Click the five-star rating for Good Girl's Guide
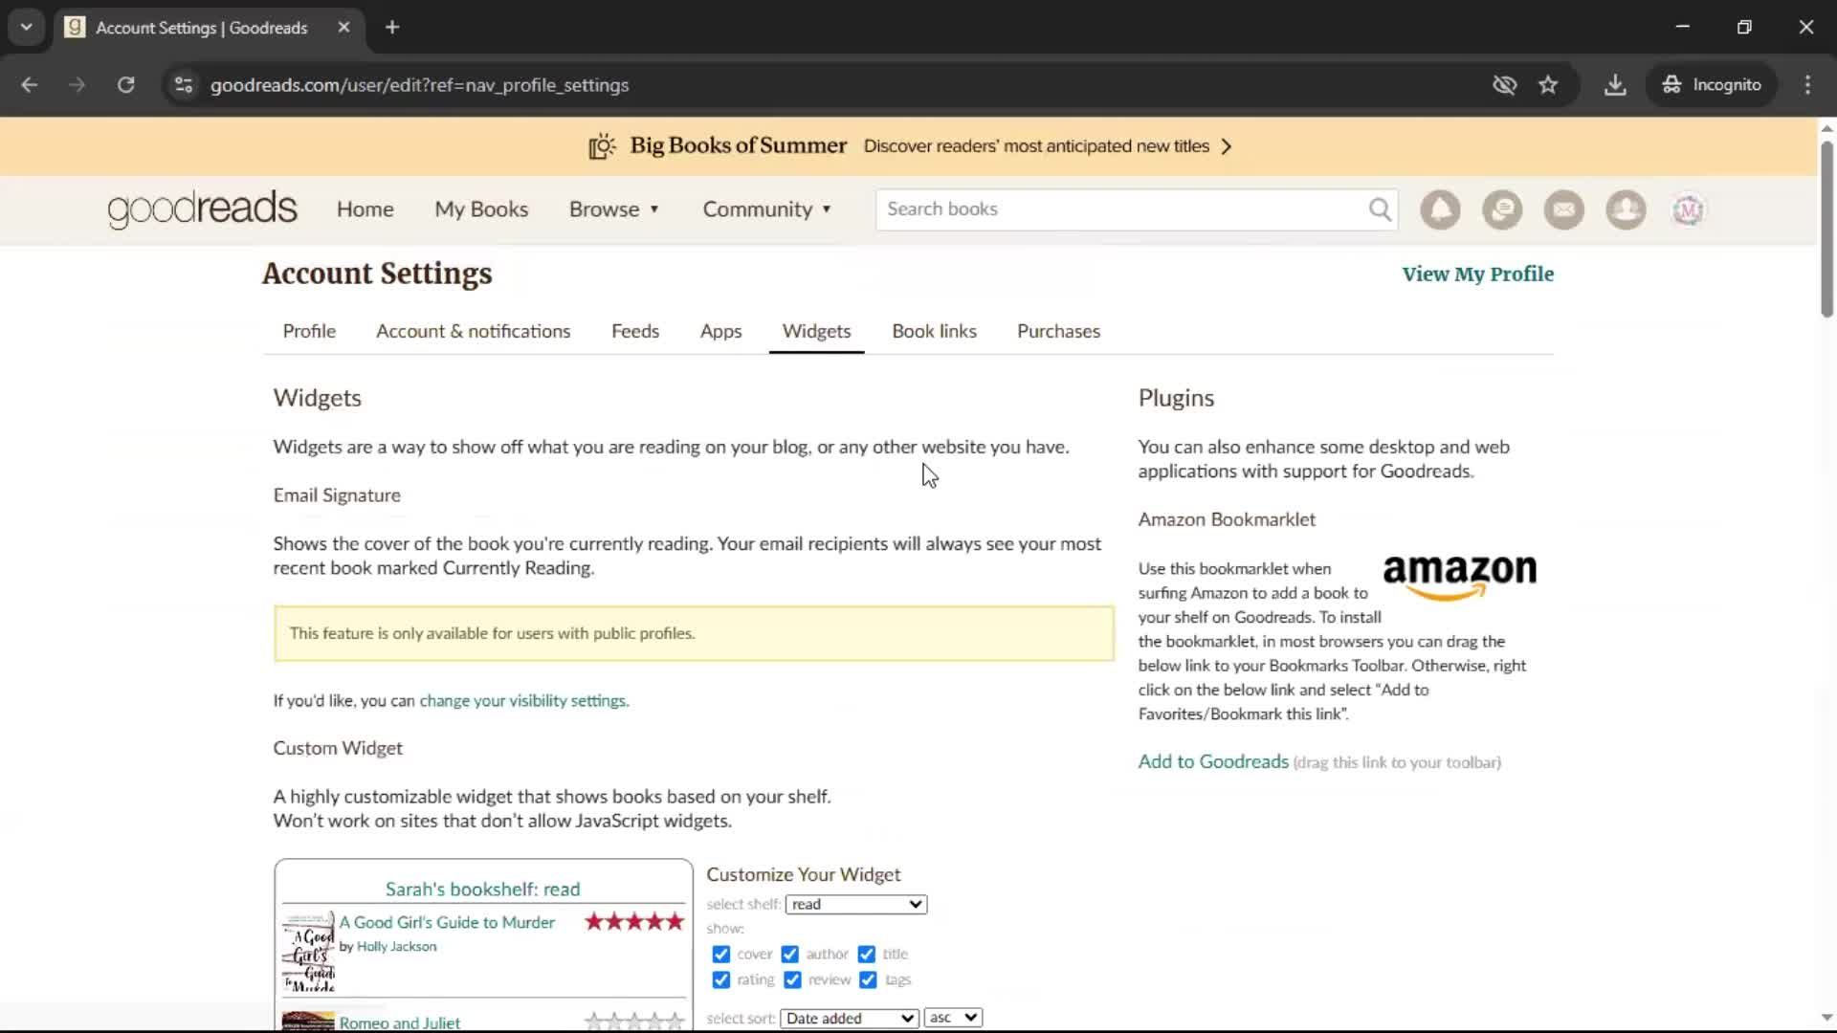This screenshot has height=1033, width=1837. (x=634, y=922)
